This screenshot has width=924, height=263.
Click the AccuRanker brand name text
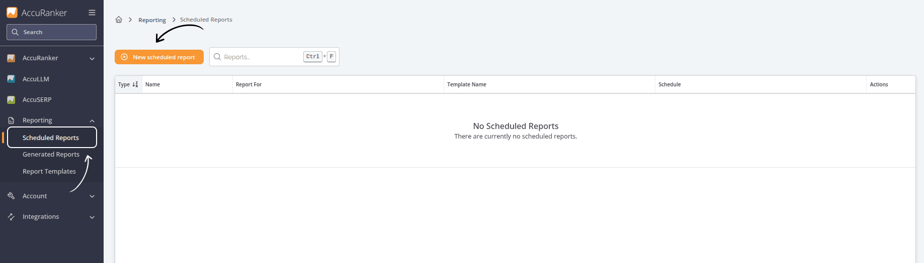(44, 13)
